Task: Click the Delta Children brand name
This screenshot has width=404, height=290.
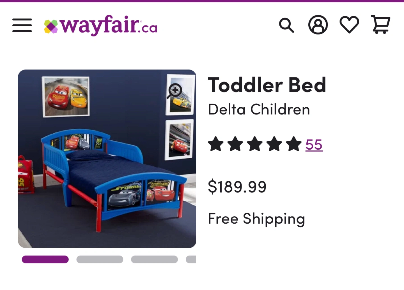Action: (259, 109)
